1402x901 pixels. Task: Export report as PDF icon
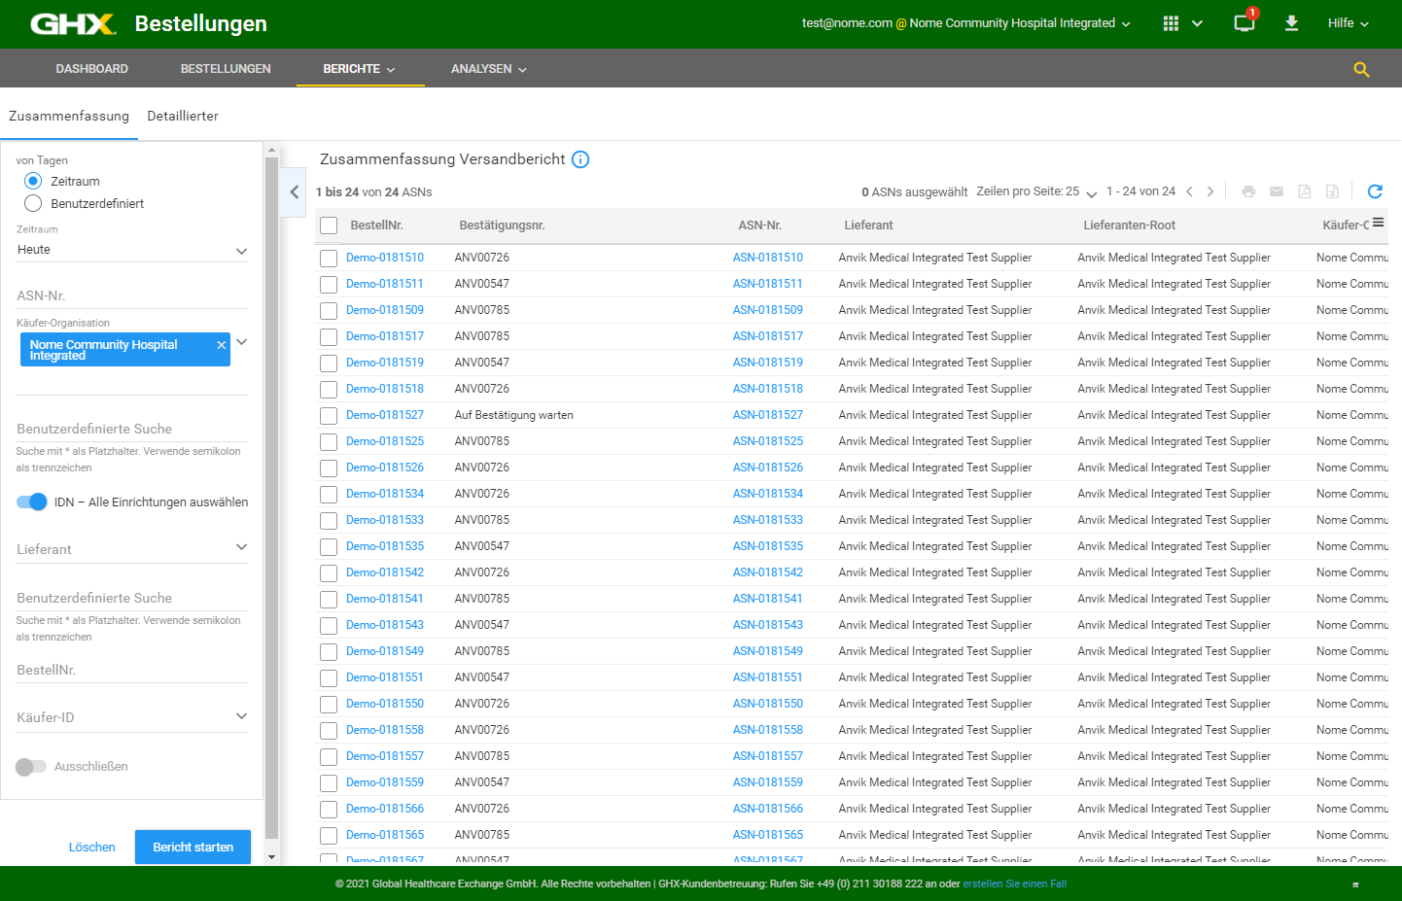tap(1305, 191)
